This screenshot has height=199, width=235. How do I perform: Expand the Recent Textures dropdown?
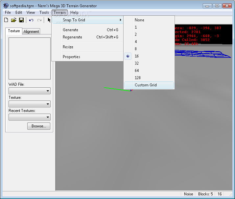coord(30,117)
